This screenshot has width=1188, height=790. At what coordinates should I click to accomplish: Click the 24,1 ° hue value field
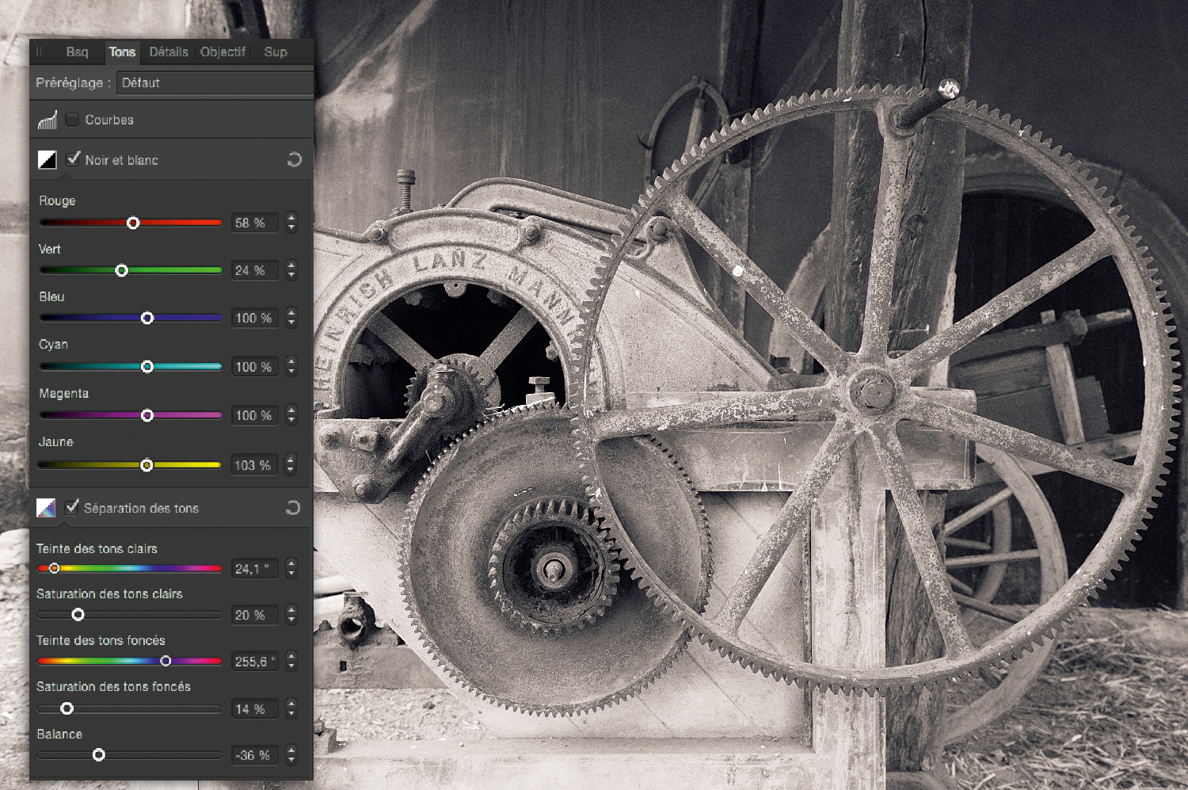point(255,568)
